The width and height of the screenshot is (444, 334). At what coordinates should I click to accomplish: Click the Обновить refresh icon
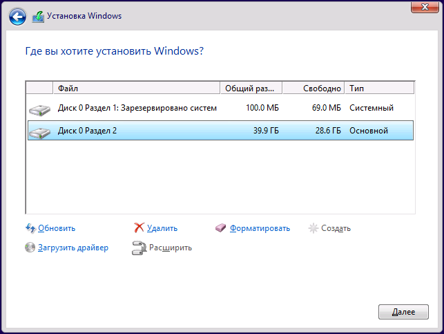[30, 228]
